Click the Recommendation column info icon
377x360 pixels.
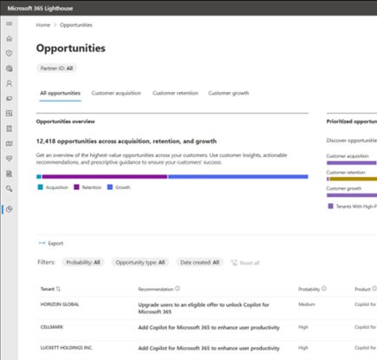coord(178,289)
